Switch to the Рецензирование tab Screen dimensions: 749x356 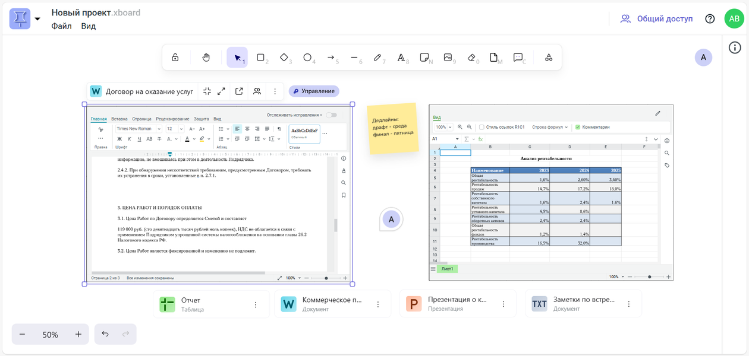[x=172, y=119]
